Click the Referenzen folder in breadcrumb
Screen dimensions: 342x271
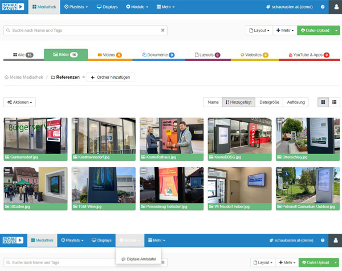[x=65, y=77]
